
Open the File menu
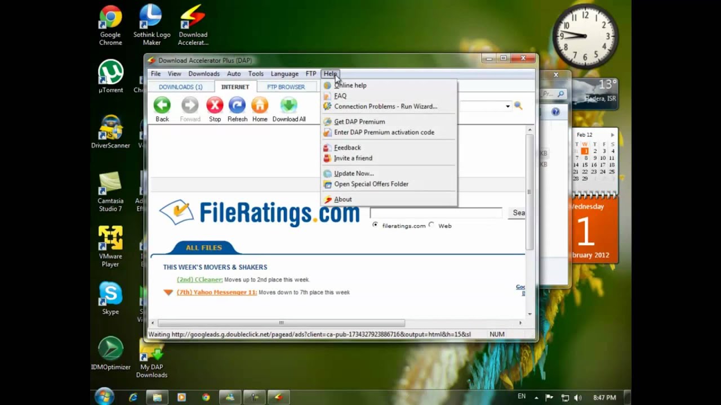[x=155, y=74]
